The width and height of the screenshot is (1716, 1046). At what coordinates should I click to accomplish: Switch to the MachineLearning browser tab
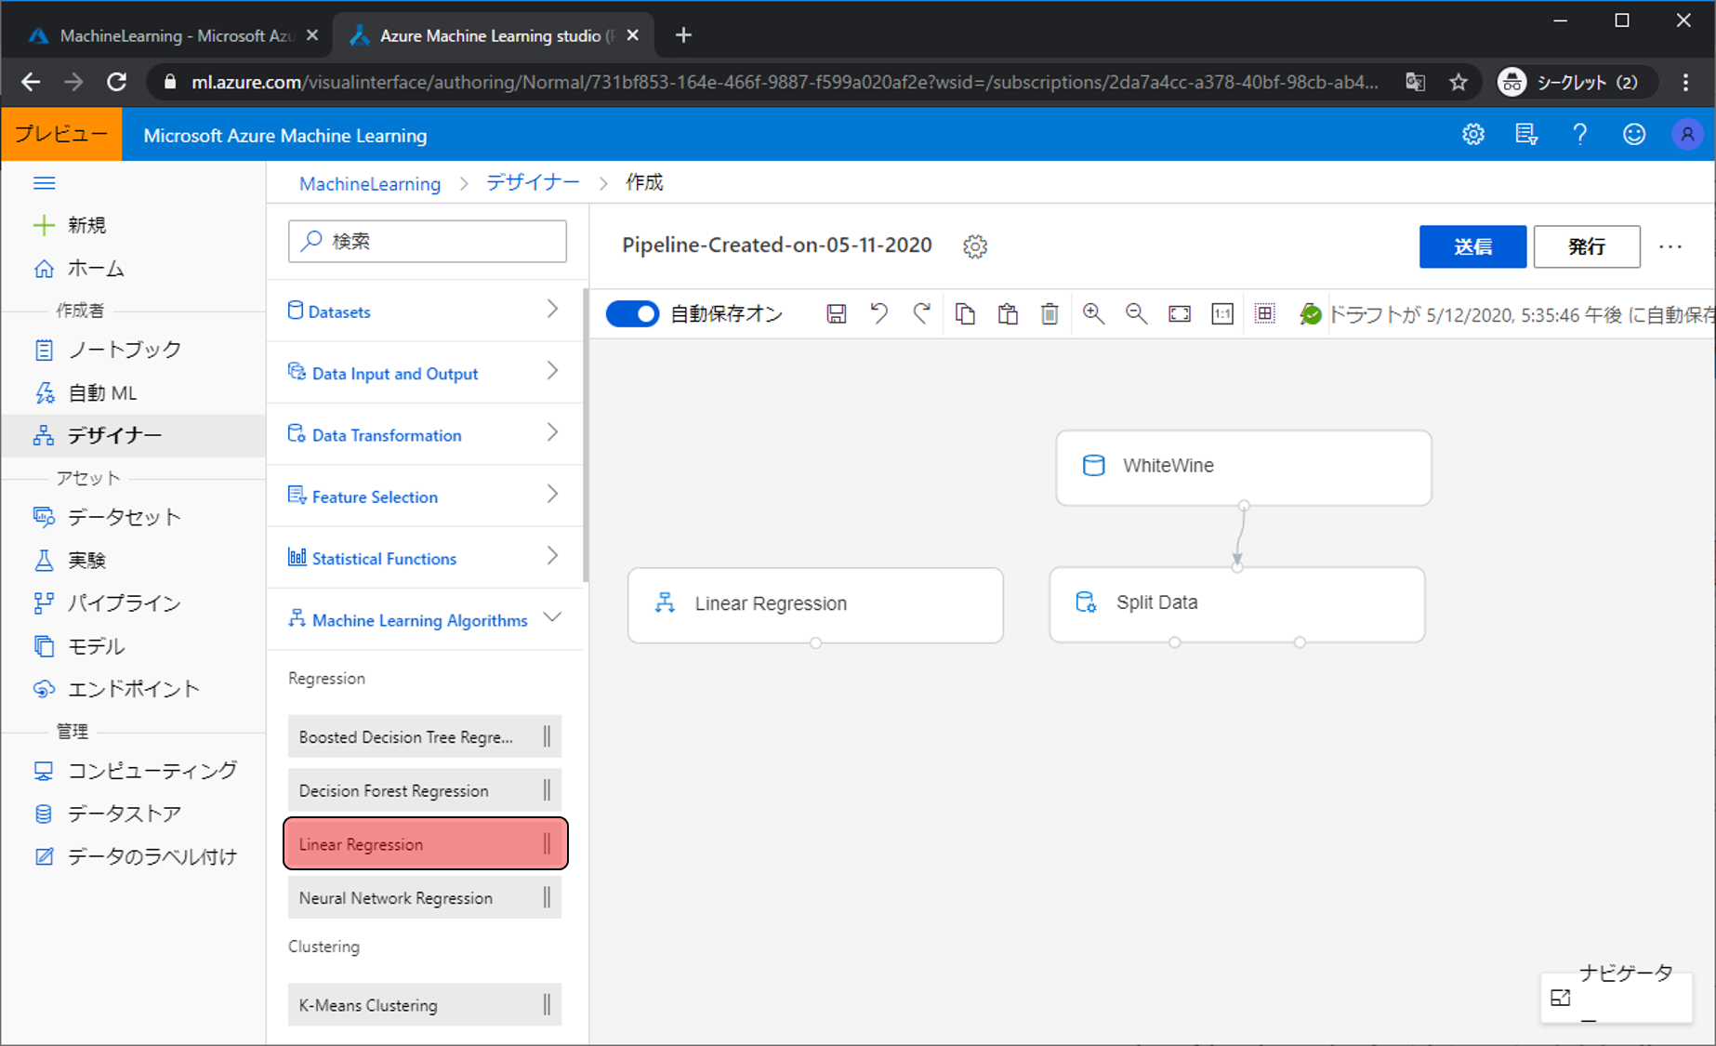(167, 35)
